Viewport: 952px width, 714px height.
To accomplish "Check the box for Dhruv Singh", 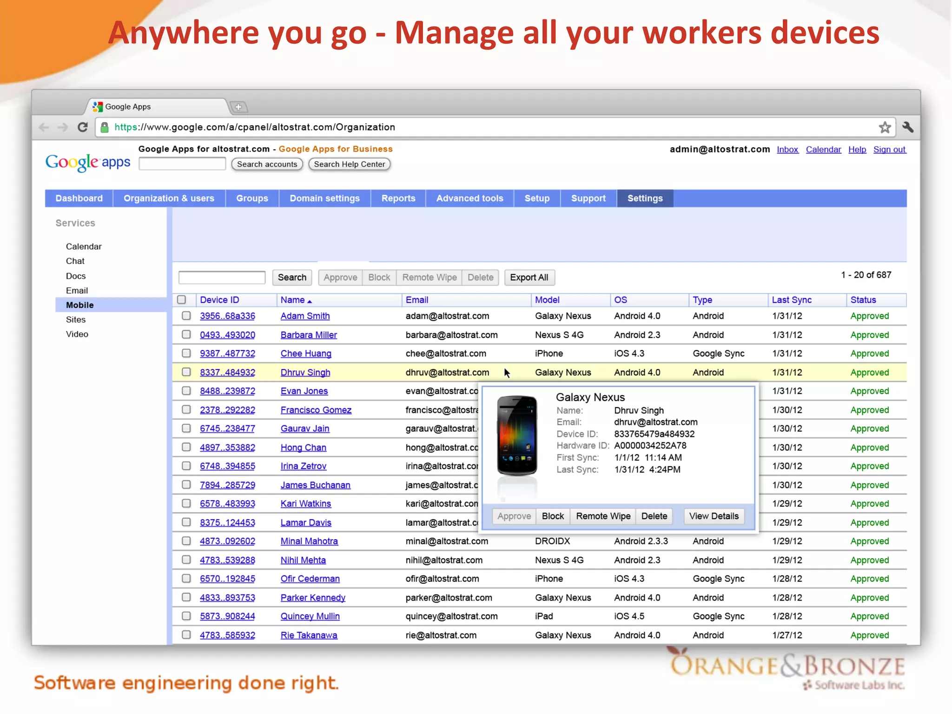I will pyautogui.click(x=186, y=372).
